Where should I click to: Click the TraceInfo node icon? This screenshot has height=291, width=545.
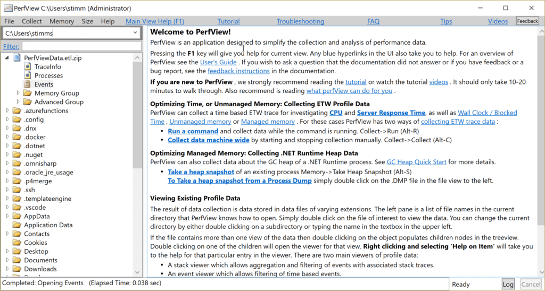(28, 66)
